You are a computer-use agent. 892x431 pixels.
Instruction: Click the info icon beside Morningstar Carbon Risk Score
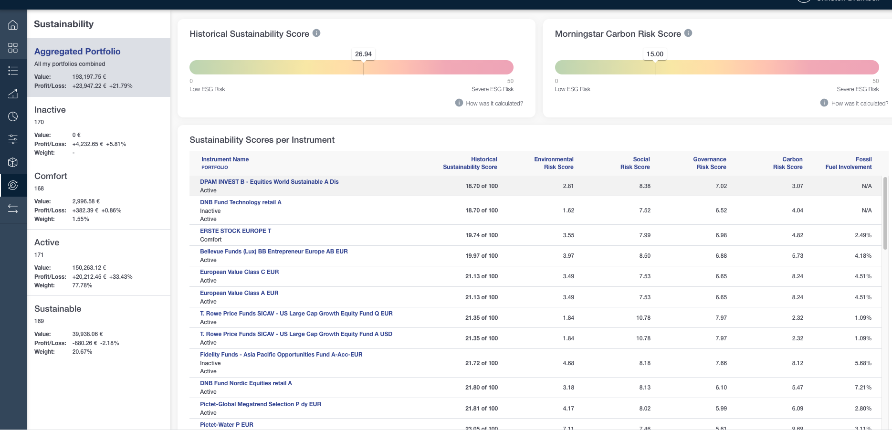[688, 33]
